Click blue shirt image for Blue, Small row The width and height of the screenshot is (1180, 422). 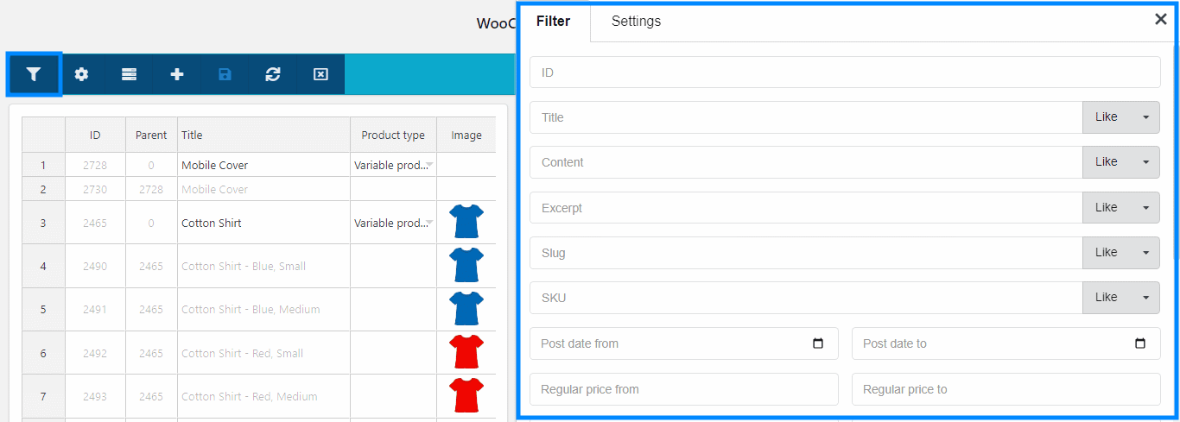pyautogui.click(x=466, y=265)
